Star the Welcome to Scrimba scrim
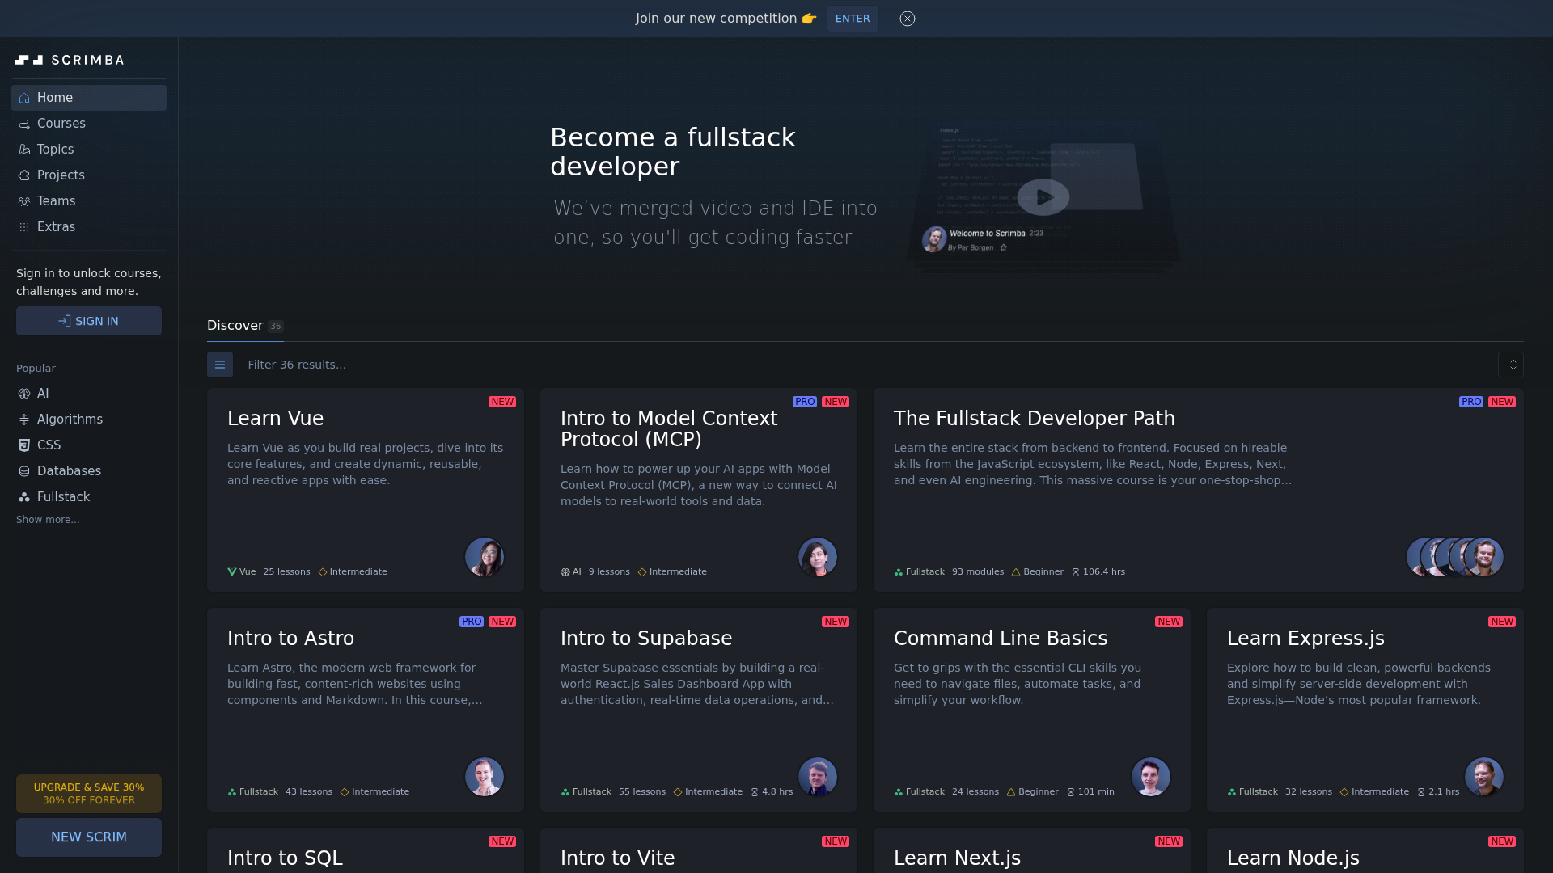The width and height of the screenshot is (1553, 873). pyautogui.click(x=1004, y=248)
